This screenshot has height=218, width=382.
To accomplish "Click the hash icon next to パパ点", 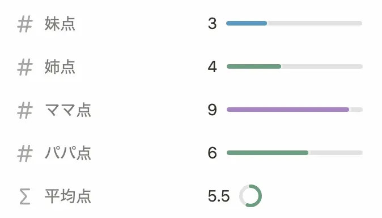I will point(25,153).
